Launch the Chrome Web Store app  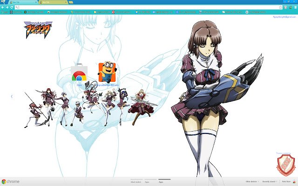(79, 75)
